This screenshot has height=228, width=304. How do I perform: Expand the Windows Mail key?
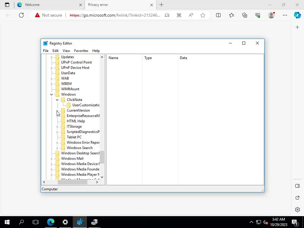tap(51, 159)
